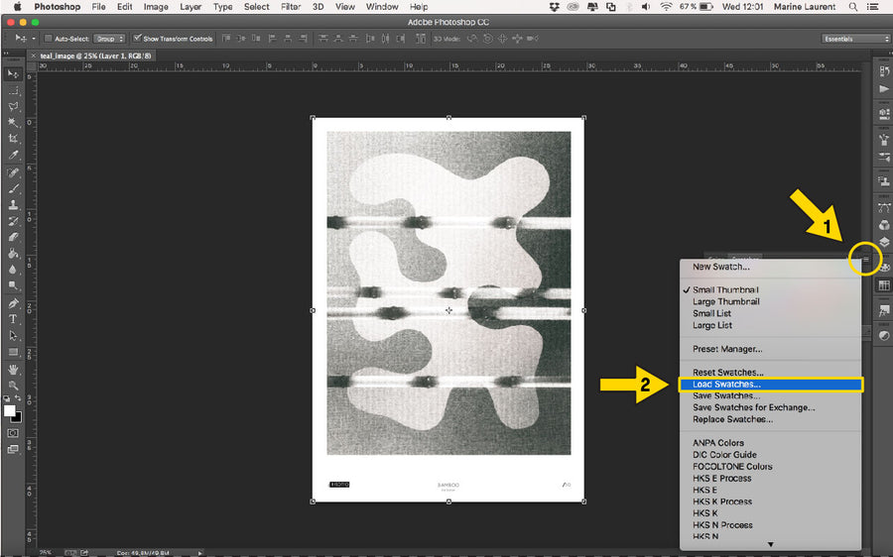Choose Load Swatches... from the menu

point(726,384)
